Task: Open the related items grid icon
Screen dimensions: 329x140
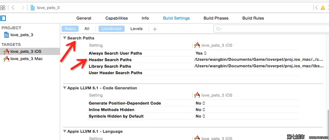Action: pos(3,8)
